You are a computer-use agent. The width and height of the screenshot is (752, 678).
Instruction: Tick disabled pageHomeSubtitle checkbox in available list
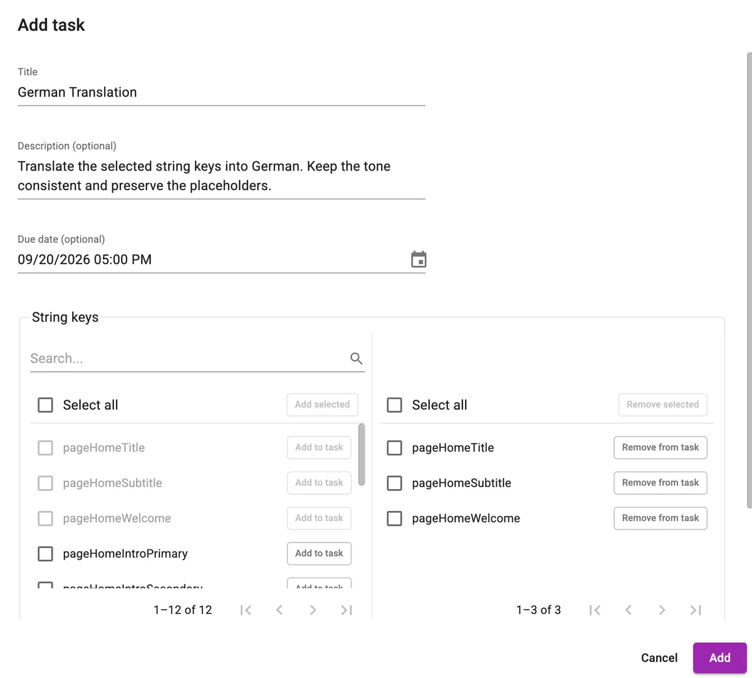[45, 483]
